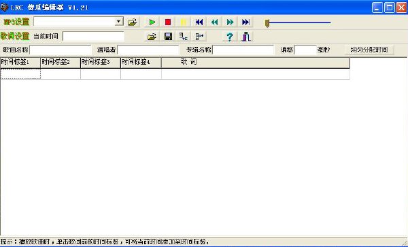Open an MP3 file with the folder icon
The height and width of the screenshot is (247, 408).
point(132,22)
